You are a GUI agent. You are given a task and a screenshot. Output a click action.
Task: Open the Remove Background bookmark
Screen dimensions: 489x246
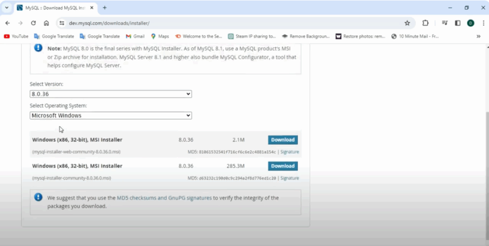pos(306,36)
